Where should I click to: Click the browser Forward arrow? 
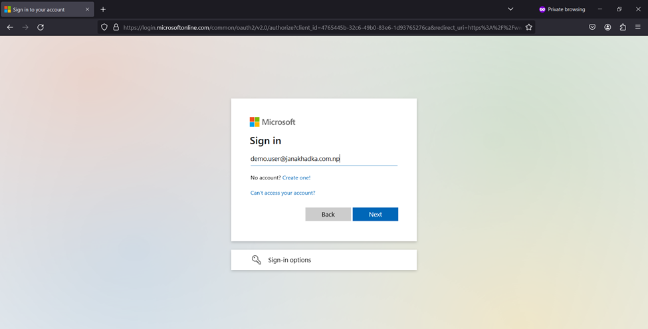(x=25, y=27)
